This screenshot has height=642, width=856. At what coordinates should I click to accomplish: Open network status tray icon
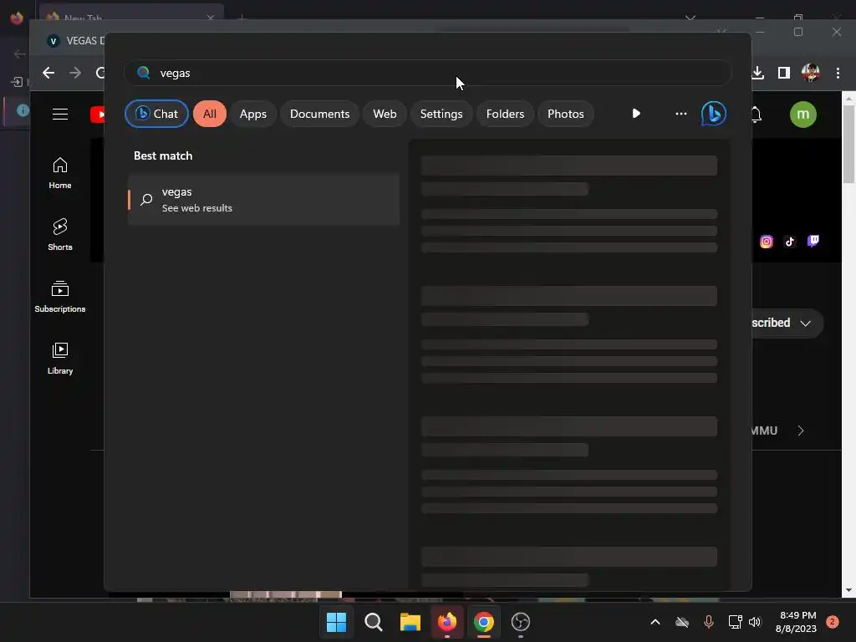[736, 622]
